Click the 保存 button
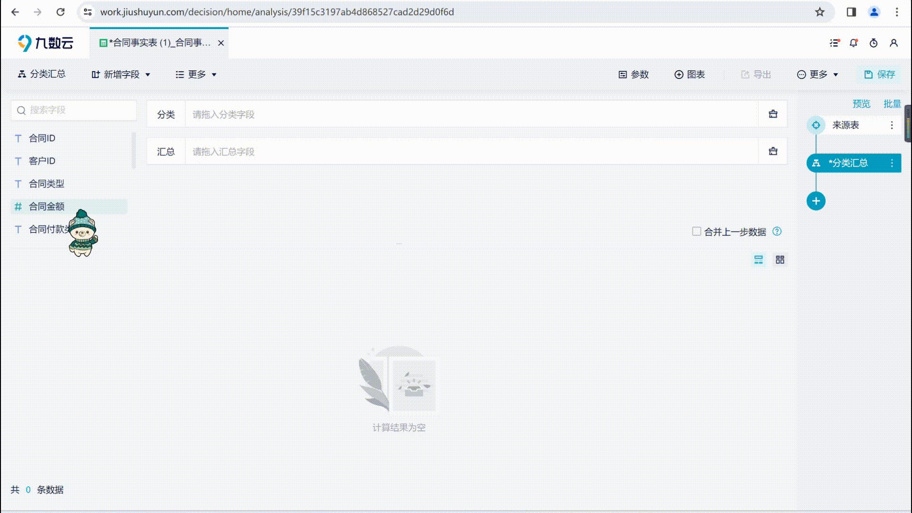Screen dimensions: 912x513 click(880, 75)
